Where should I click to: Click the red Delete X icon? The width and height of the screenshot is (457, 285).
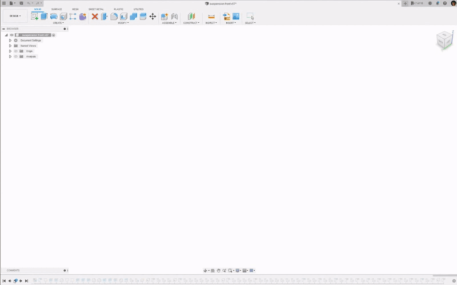[95, 17]
